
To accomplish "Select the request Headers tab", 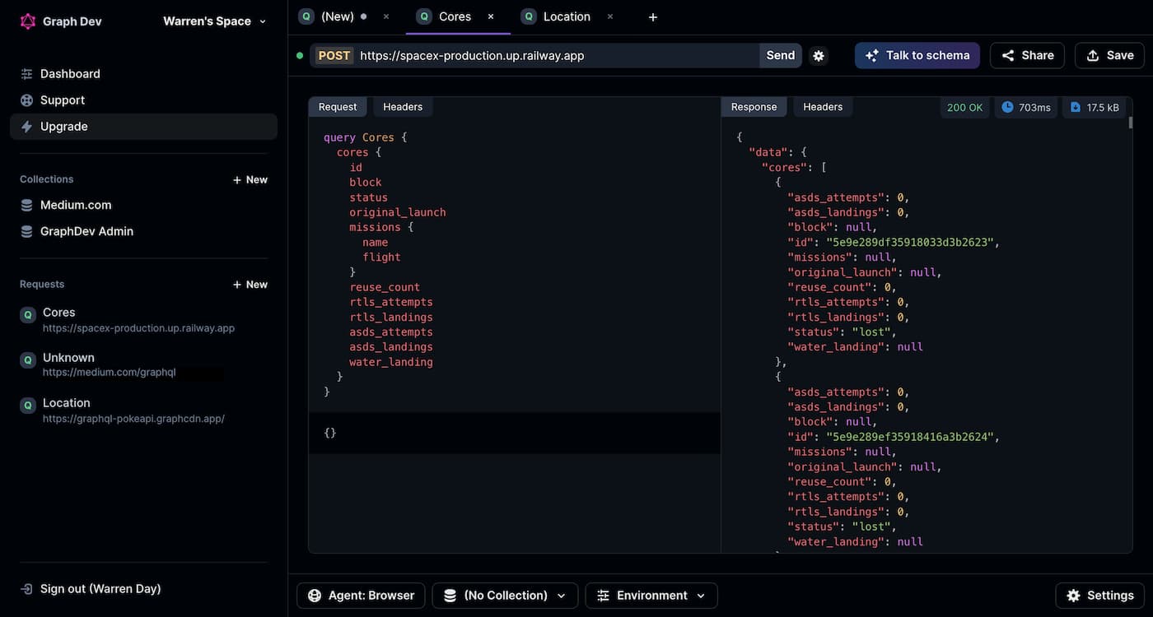I will coord(403,107).
